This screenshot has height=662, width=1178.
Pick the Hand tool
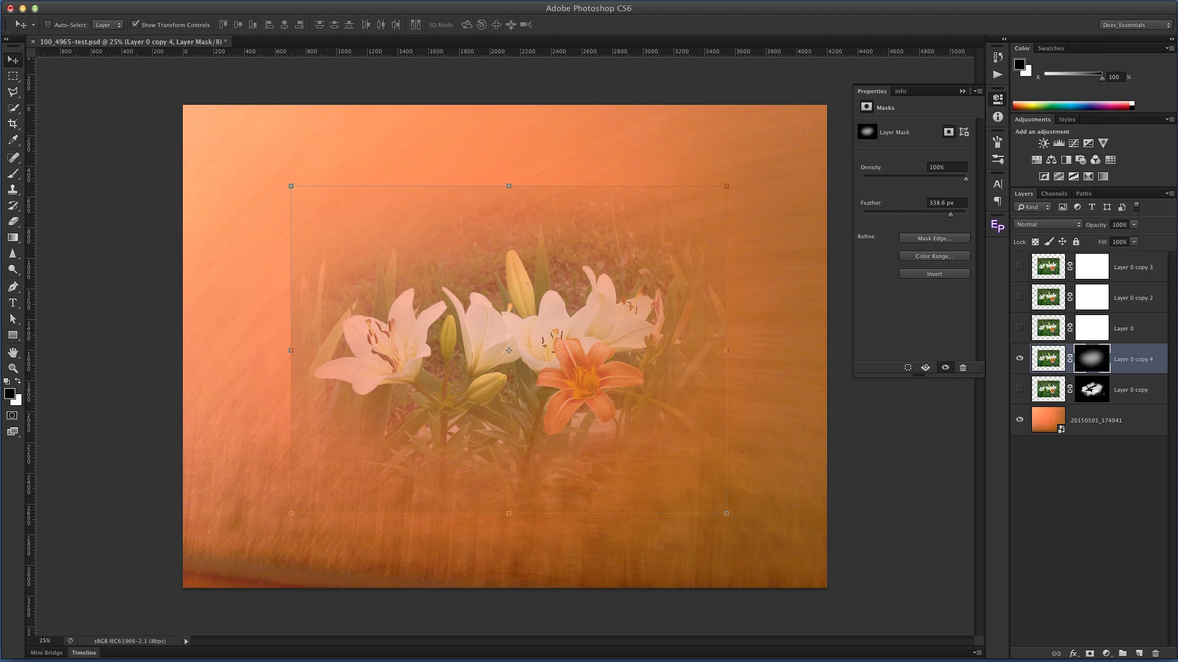[13, 352]
